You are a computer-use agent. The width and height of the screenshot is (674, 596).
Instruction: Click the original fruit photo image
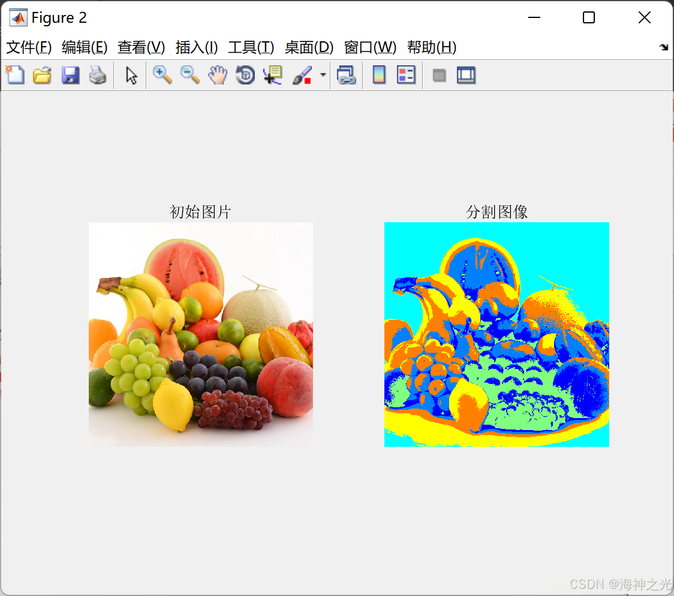[x=201, y=334]
